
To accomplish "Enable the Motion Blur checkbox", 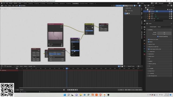I will tap(149, 51).
